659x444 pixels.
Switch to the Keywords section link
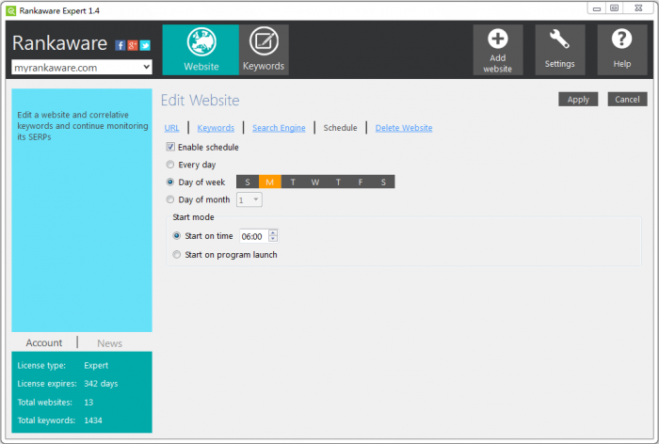coord(216,128)
